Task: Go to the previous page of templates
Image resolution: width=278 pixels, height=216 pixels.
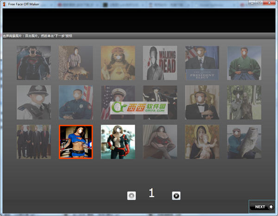Action: click(132, 196)
